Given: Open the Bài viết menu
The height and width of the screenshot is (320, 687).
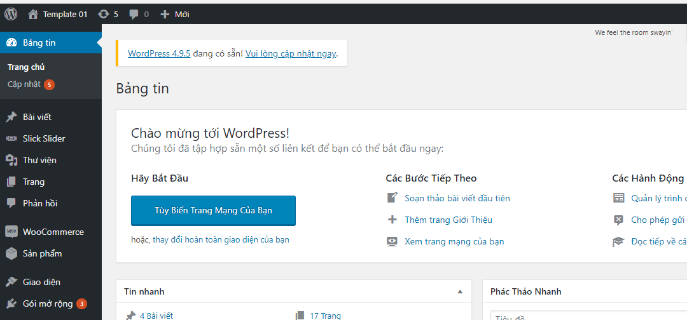Looking at the screenshot, I should coord(51,117).
